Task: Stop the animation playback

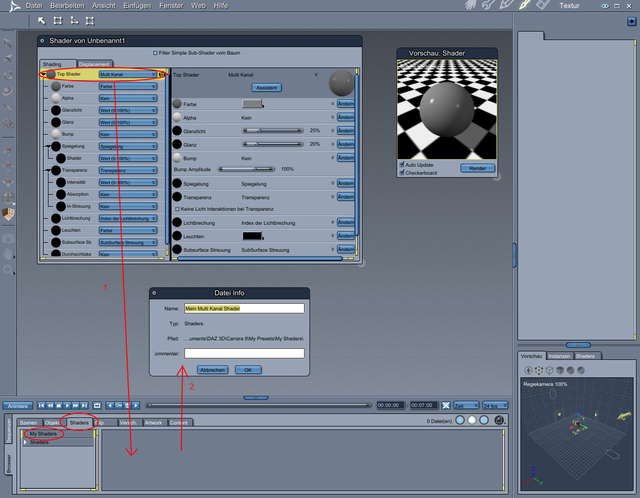Action: point(58,405)
